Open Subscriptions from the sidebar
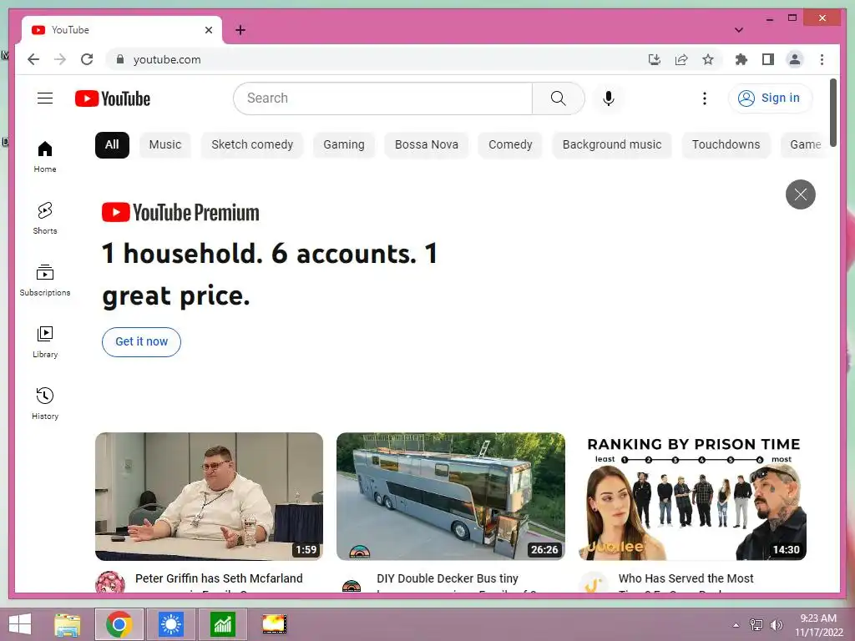The width and height of the screenshot is (855, 641). [x=45, y=280]
